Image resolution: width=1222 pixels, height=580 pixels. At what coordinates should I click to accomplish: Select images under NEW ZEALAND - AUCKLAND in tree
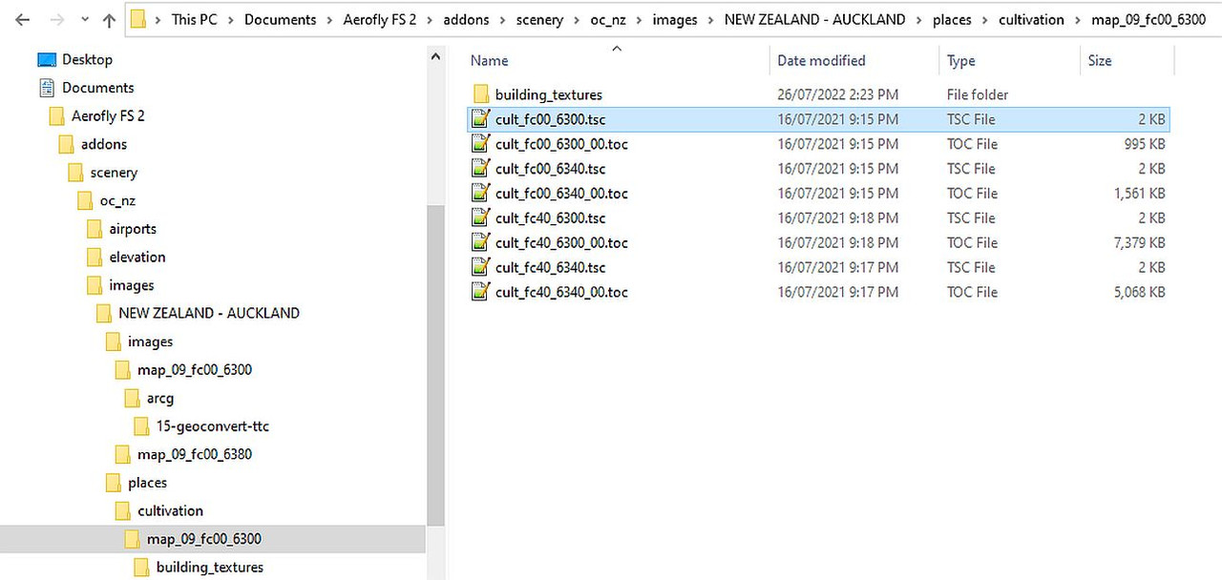151,342
